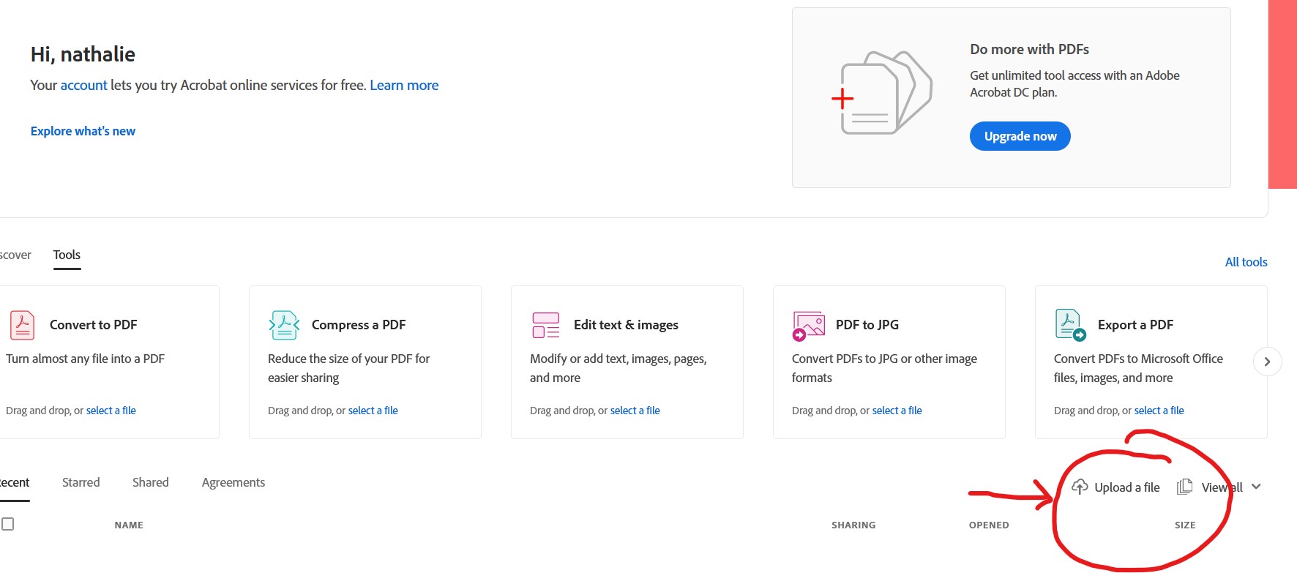Open the All tools link
This screenshot has height=573, width=1297.
click(x=1246, y=262)
